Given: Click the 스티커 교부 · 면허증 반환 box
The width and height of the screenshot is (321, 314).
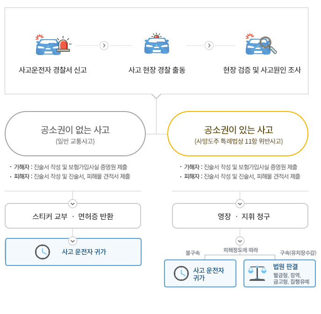Looking at the screenshot, I should [73, 216].
